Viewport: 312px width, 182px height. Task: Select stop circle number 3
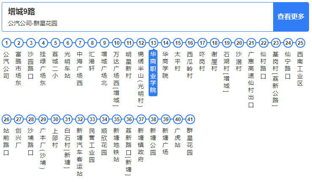tap(31, 43)
